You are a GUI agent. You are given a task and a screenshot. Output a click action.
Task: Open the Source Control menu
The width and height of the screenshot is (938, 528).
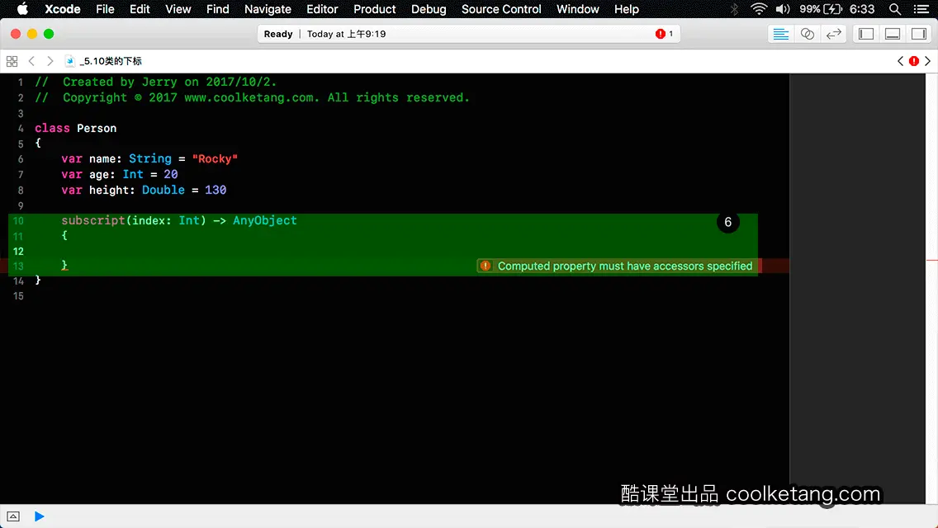[501, 9]
